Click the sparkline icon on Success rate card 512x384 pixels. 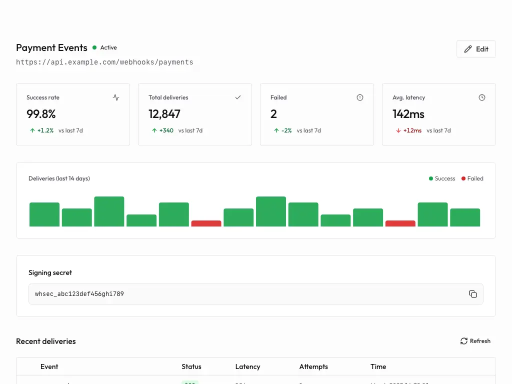click(x=116, y=97)
